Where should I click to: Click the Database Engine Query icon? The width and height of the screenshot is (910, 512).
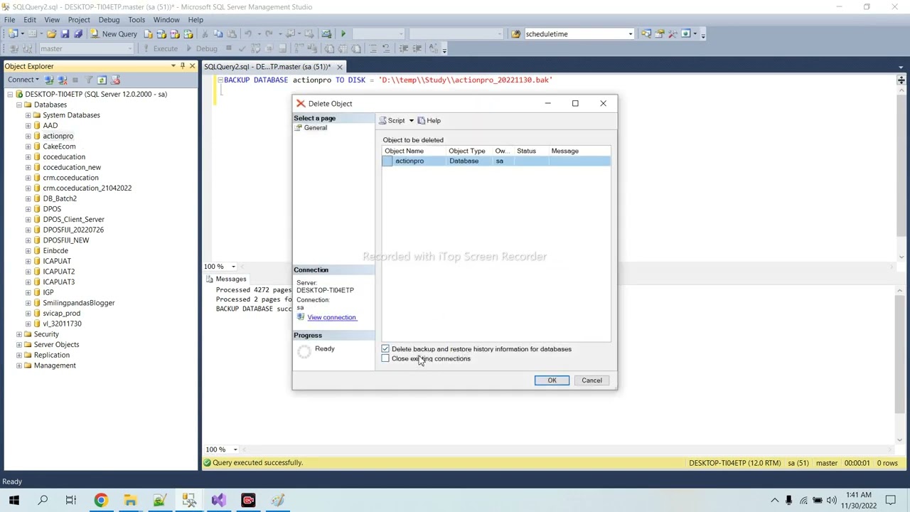149,33
